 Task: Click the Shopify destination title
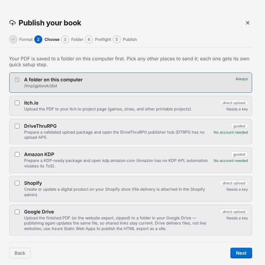tap(33, 183)
